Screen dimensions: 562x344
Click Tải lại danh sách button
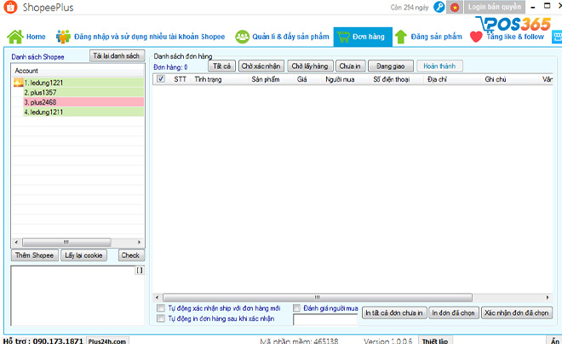tap(117, 56)
